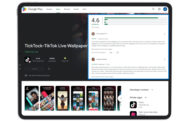
Task: Open TikTok Pte. Ltd. developer link
Action: pyautogui.click(x=31, y=52)
